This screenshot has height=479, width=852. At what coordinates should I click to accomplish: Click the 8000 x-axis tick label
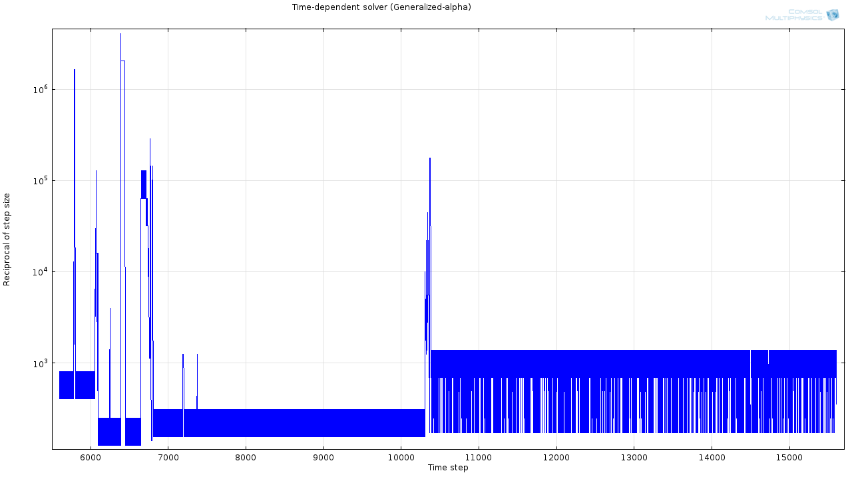pyautogui.click(x=246, y=458)
